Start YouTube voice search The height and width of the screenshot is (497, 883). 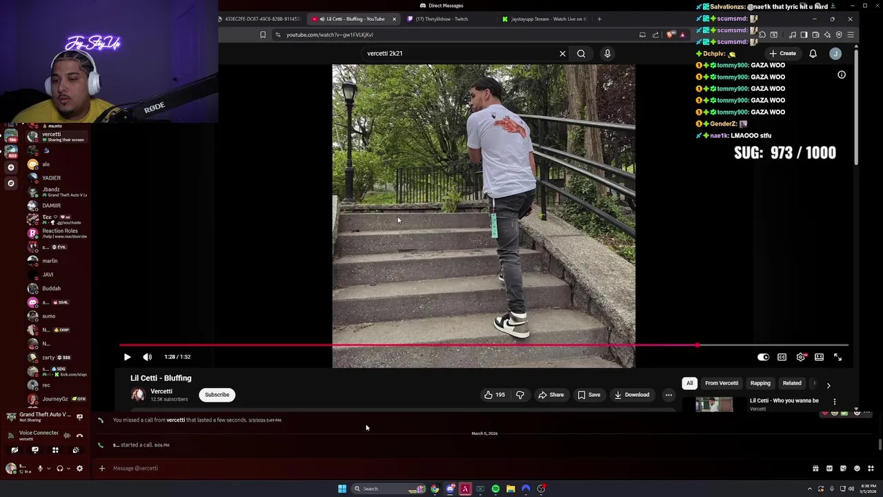pyautogui.click(x=607, y=53)
